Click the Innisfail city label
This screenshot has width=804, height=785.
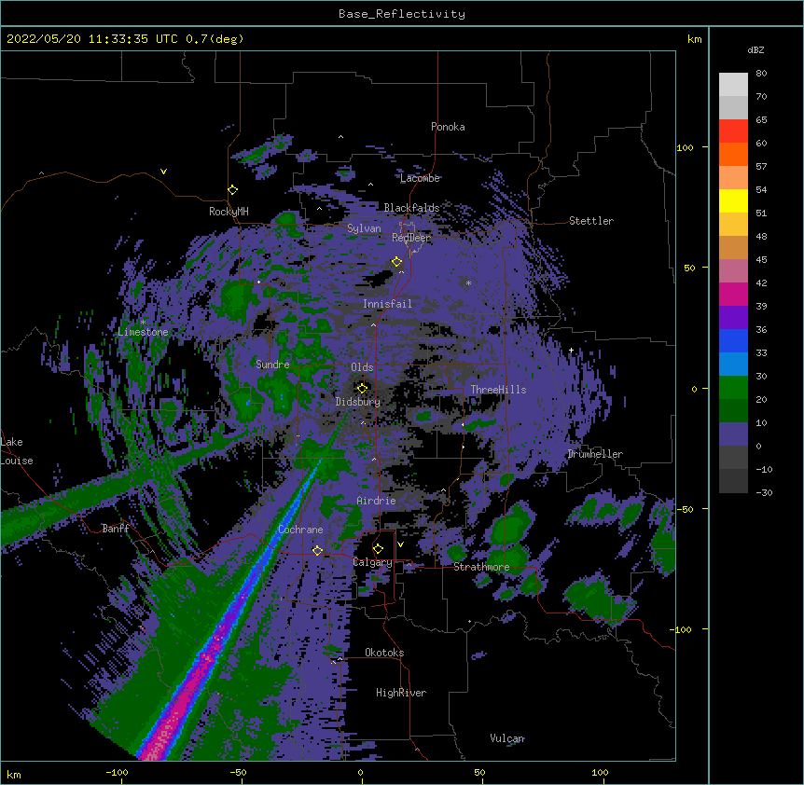(387, 304)
